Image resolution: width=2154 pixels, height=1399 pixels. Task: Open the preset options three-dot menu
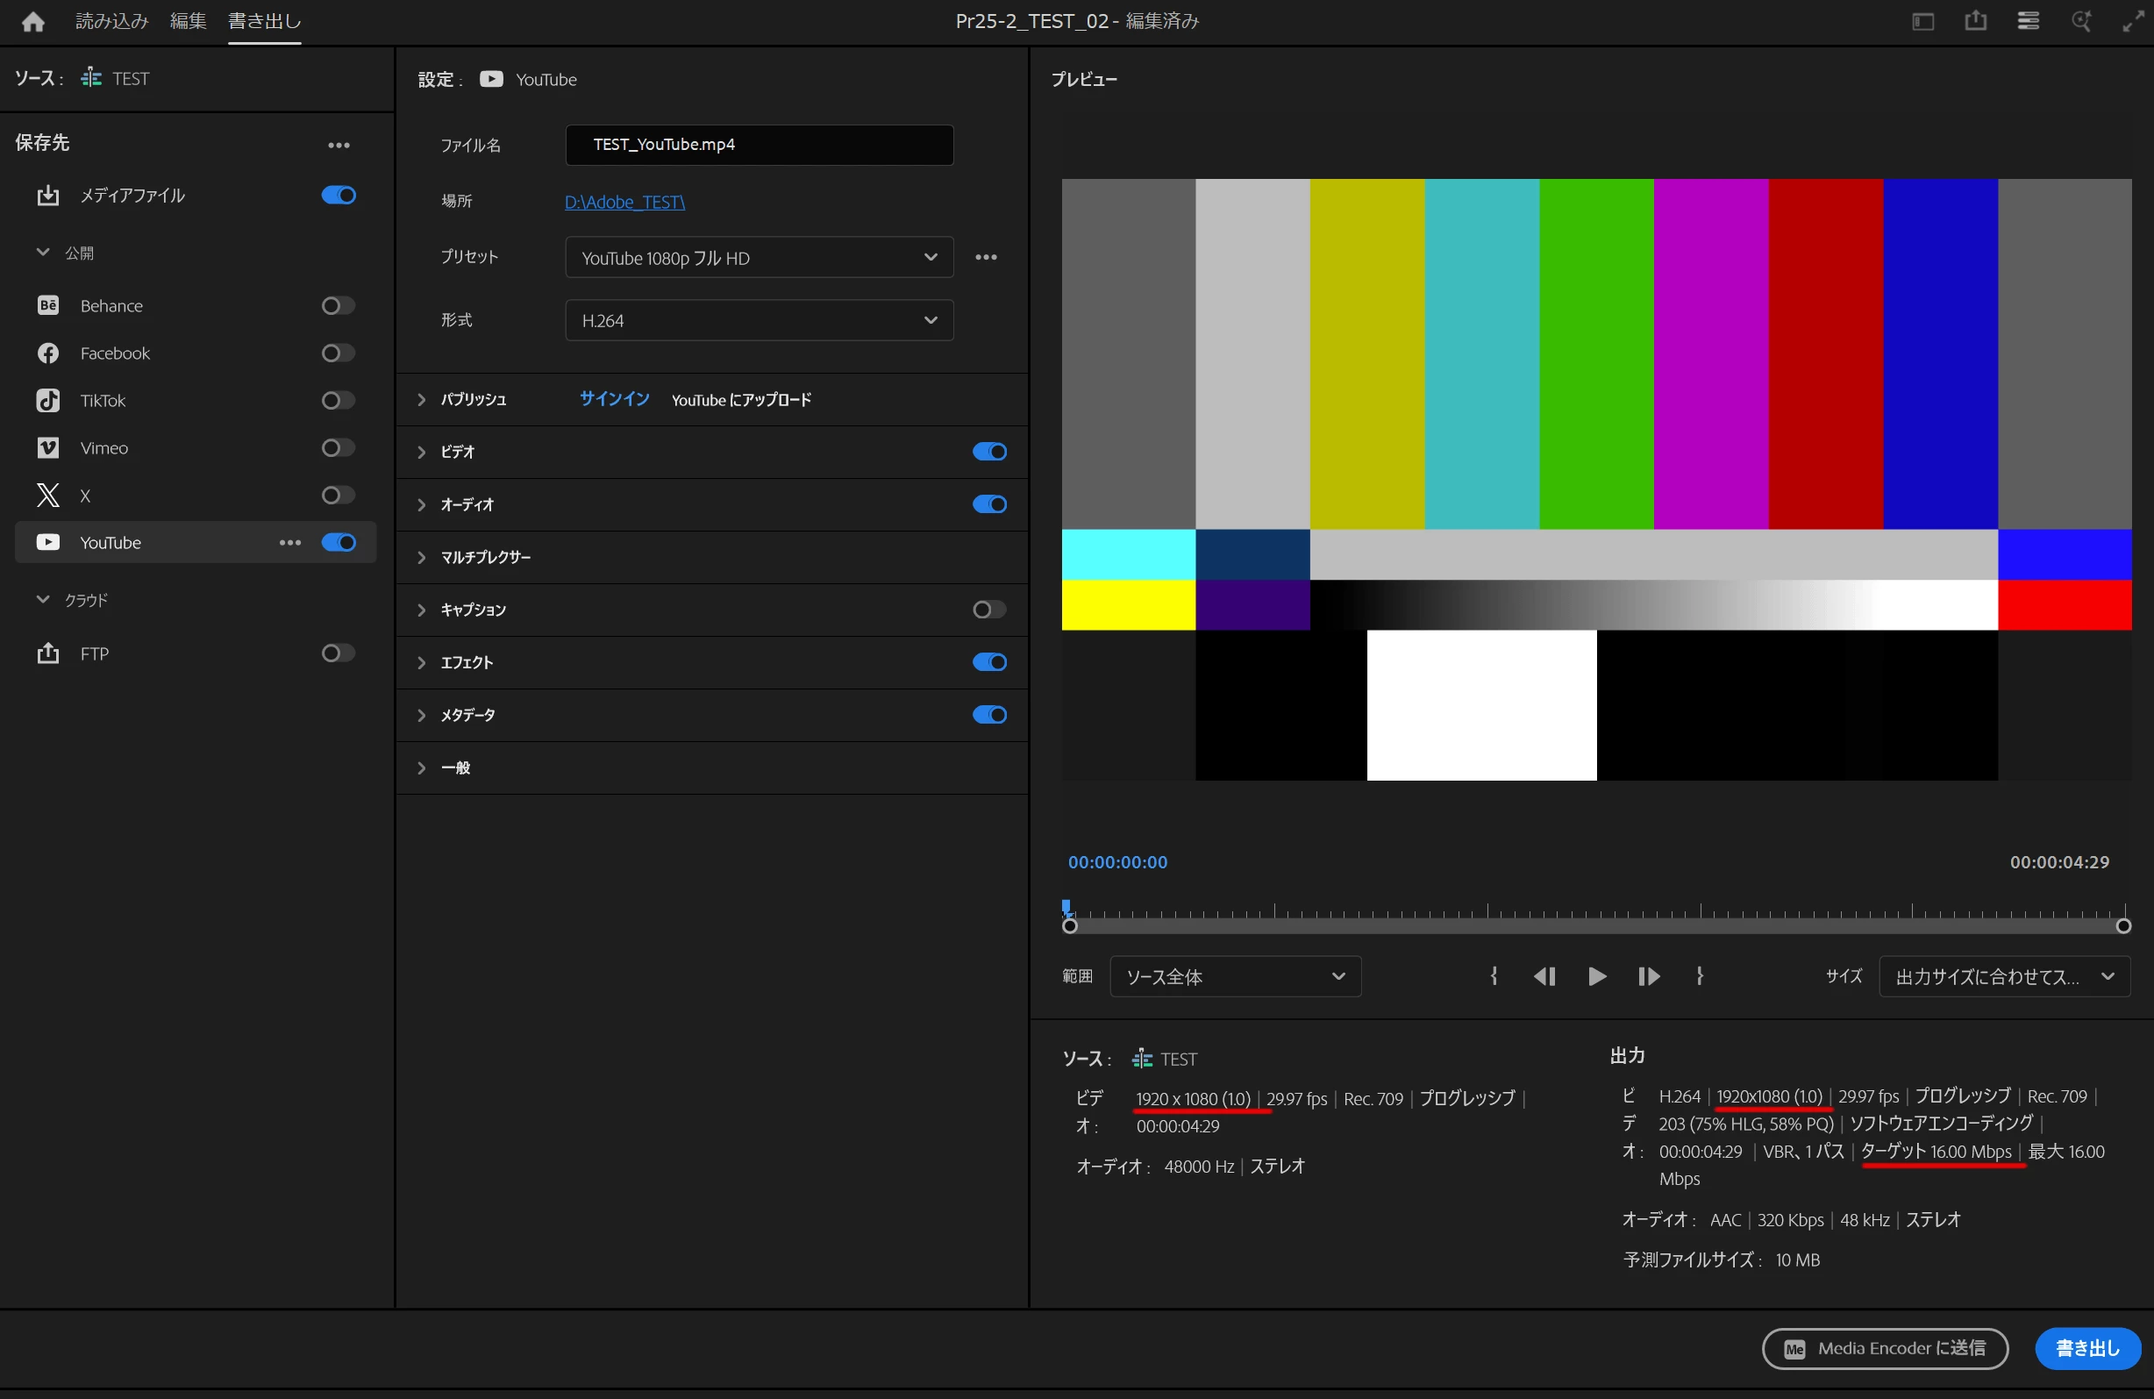pyautogui.click(x=986, y=258)
